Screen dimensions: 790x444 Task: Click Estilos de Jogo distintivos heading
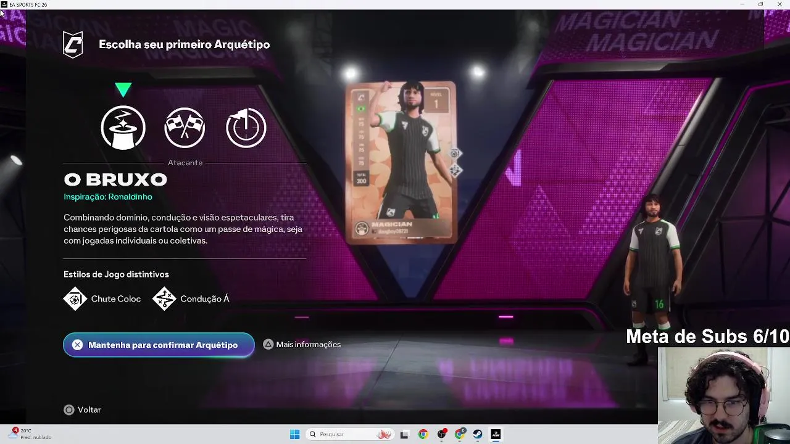click(x=116, y=274)
